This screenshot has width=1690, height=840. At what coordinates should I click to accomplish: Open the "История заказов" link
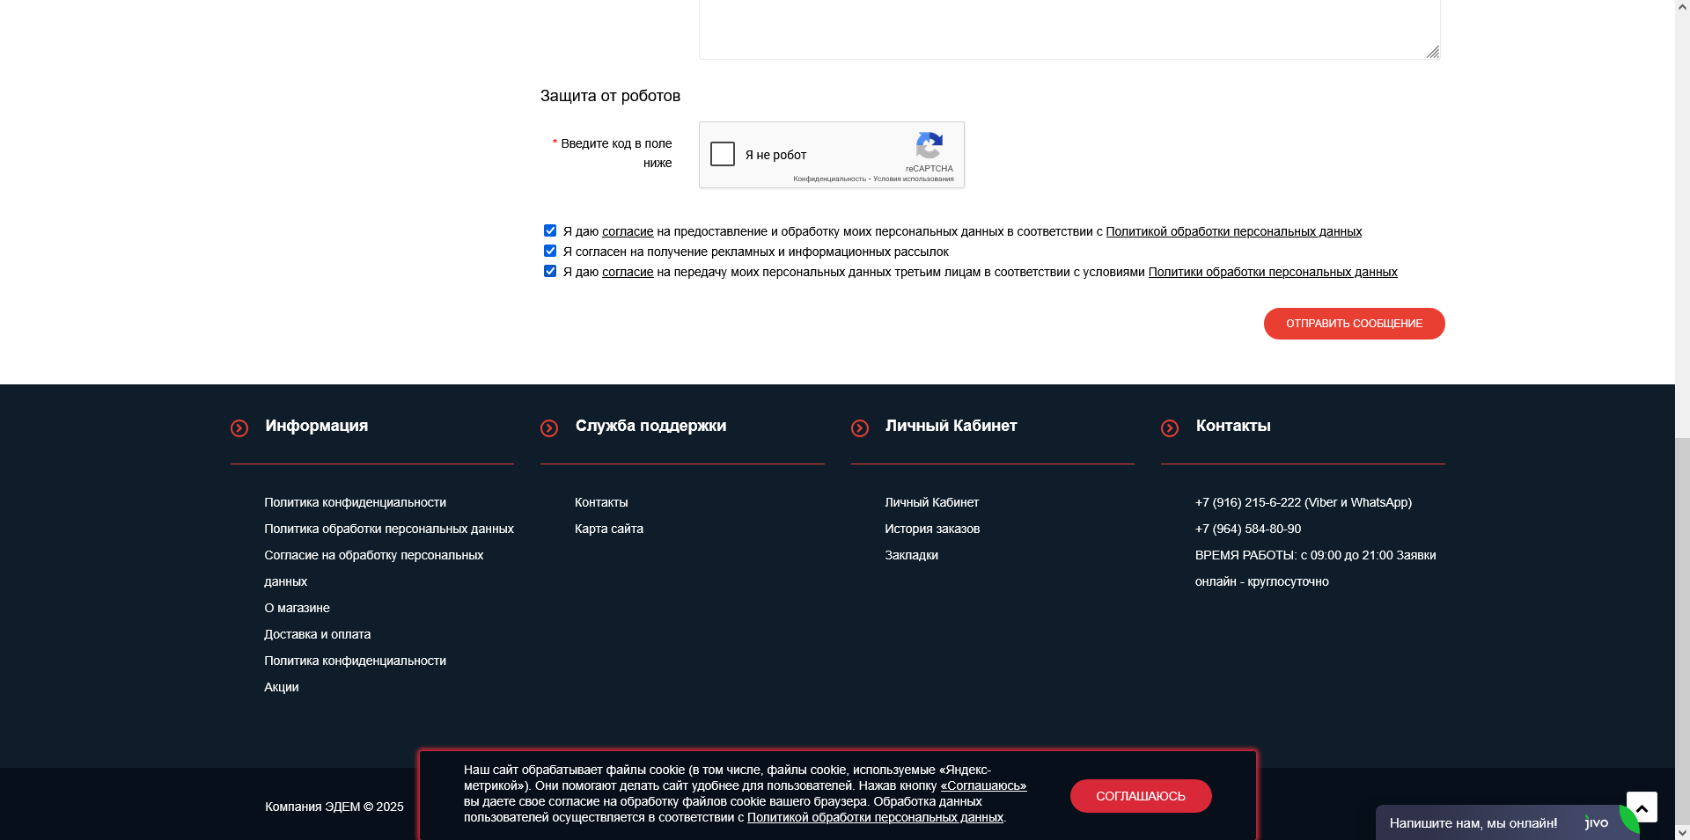click(931, 529)
